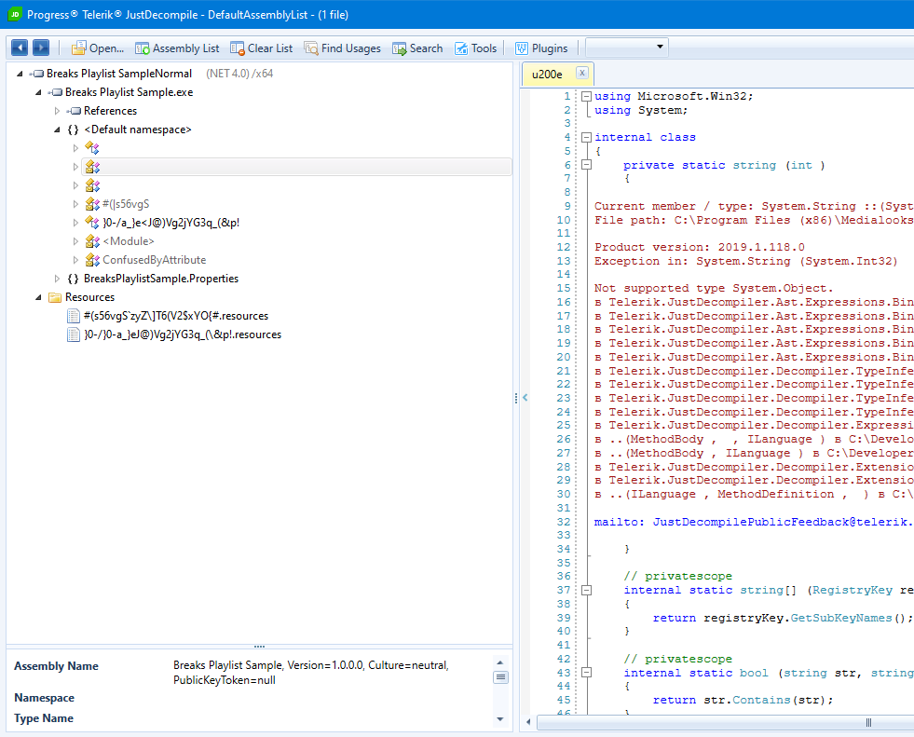The width and height of the screenshot is (914, 737).
Task: Expand the #(|s56vgS class node
Action: coord(75,204)
